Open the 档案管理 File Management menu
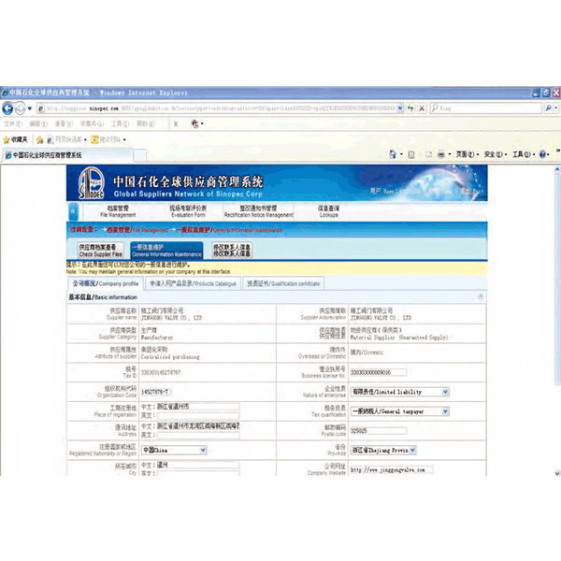 (x=118, y=211)
